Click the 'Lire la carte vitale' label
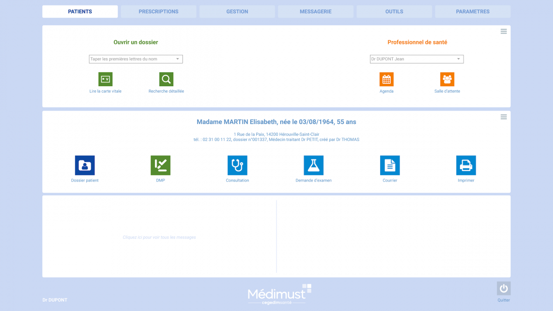The width and height of the screenshot is (553, 311). pos(106,91)
